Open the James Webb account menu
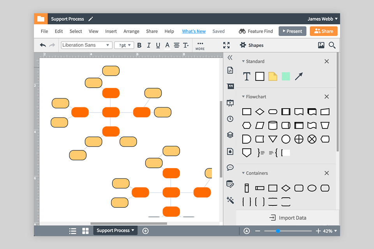The image size is (374, 249). [323, 19]
